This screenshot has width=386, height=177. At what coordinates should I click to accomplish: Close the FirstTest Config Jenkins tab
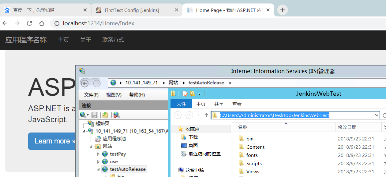(176, 10)
